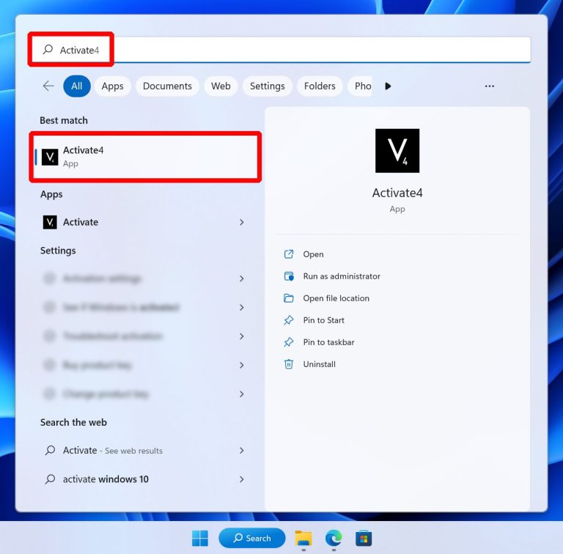The height and width of the screenshot is (554, 563).
Task: Uninstall the Activate4 app
Action: (319, 364)
